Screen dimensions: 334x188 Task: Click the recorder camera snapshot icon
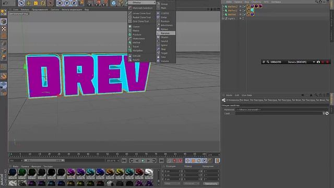[318, 62]
